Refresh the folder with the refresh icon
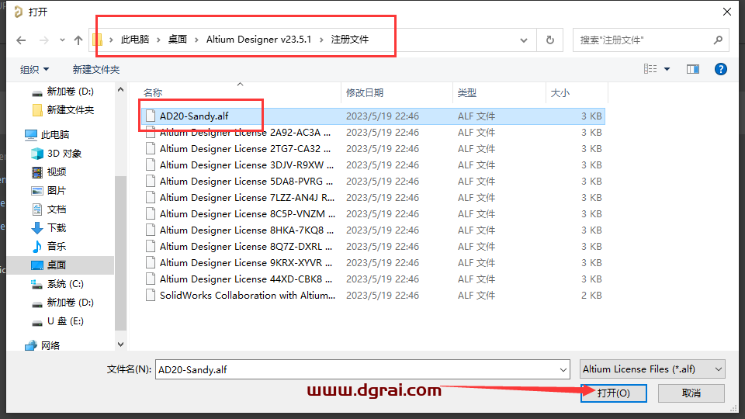745x419 pixels. (x=550, y=40)
